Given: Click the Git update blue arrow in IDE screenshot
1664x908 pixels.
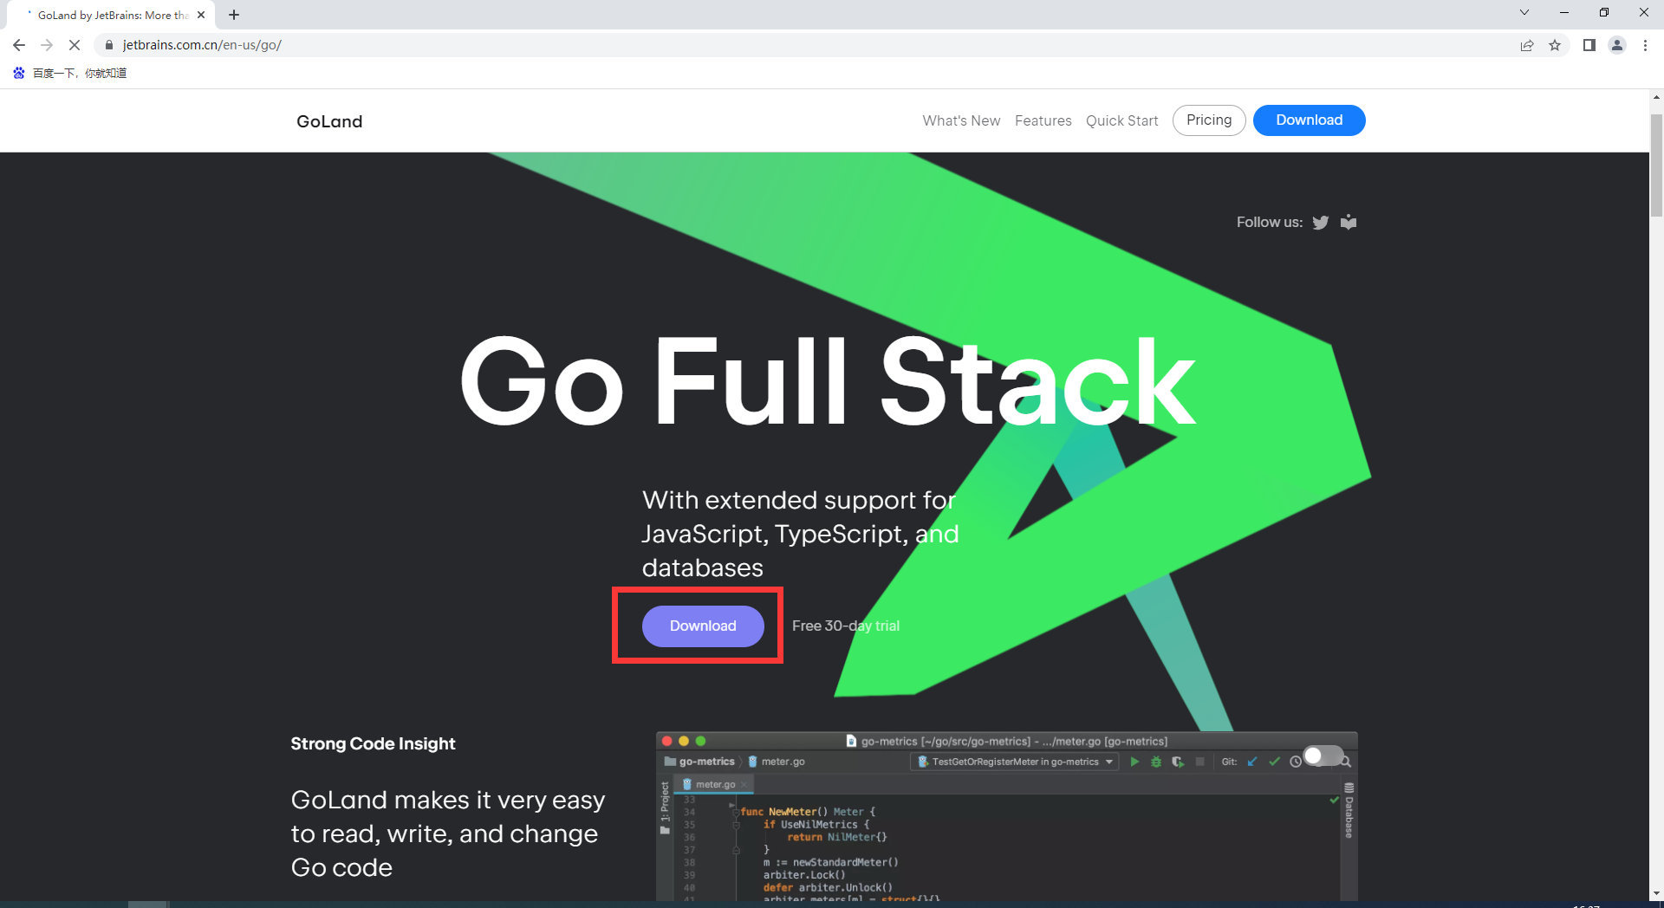Looking at the screenshot, I should pyautogui.click(x=1251, y=762).
